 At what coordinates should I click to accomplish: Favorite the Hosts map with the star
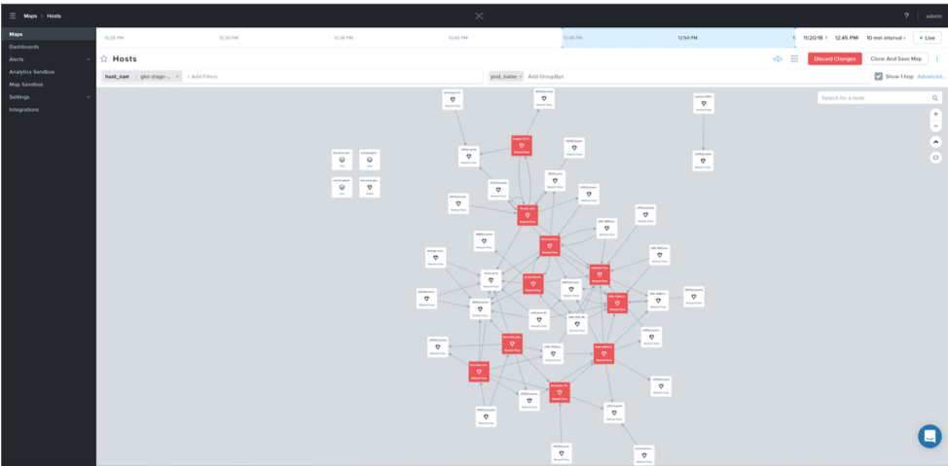(x=104, y=59)
